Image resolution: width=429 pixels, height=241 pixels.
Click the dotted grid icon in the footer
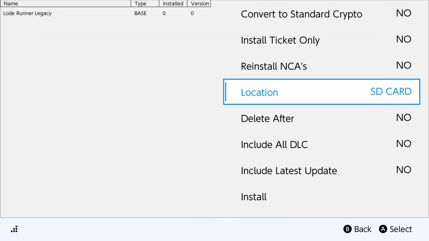coord(14,229)
